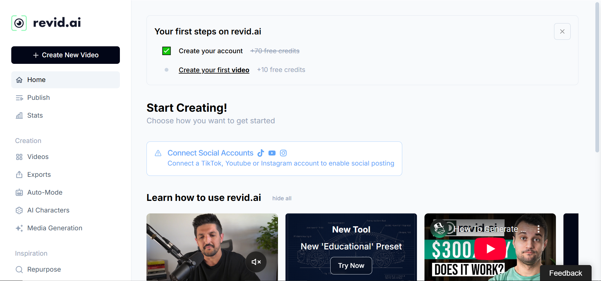The height and width of the screenshot is (281, 601).
Task: Open the New Tool Educational Preset card
Action: point(351,247)
